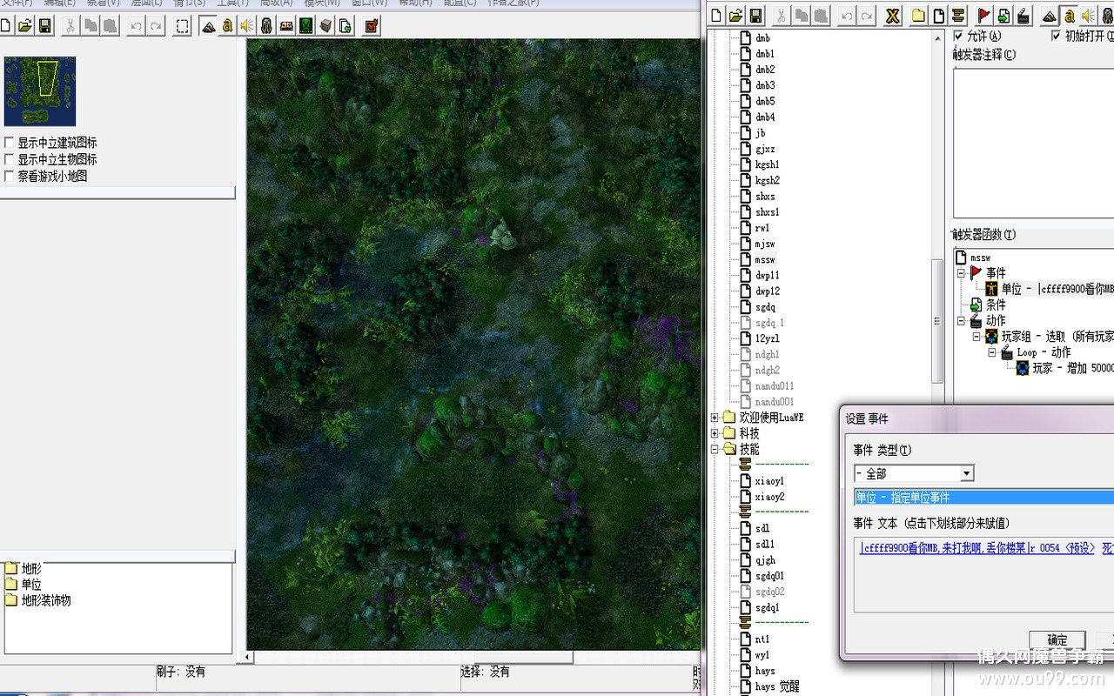Open a file from the trigger editor toolbar
The height and width of the screenshot is (696, 1114).
(x=736, y=16)
